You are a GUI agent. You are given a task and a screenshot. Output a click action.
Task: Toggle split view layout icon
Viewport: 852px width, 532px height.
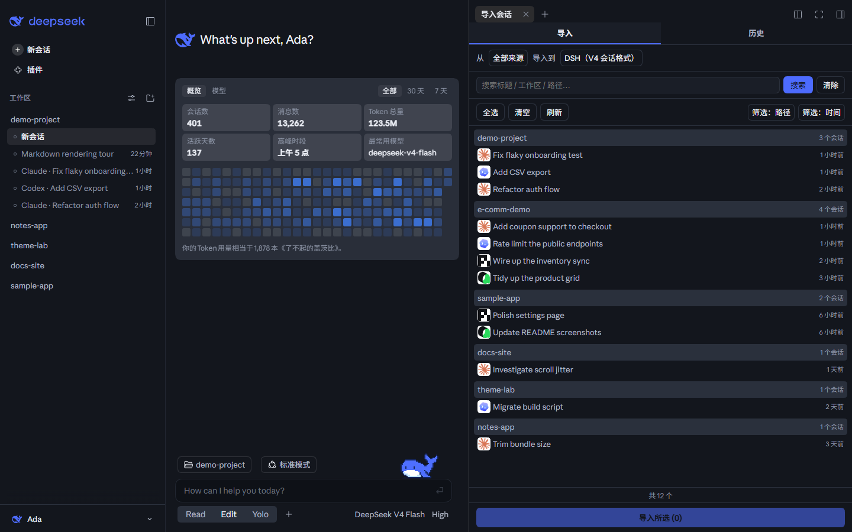click(x=798, y=14)
